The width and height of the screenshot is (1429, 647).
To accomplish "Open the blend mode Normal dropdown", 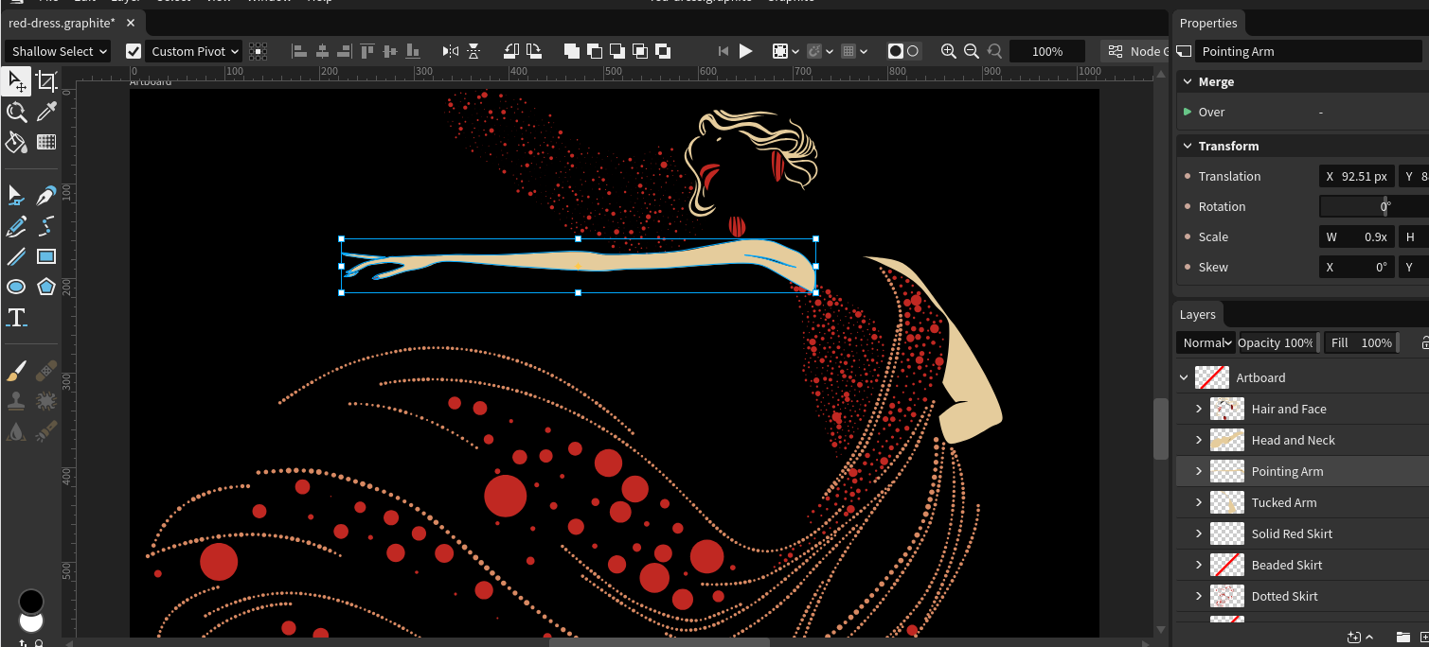I will [1206, 342].
